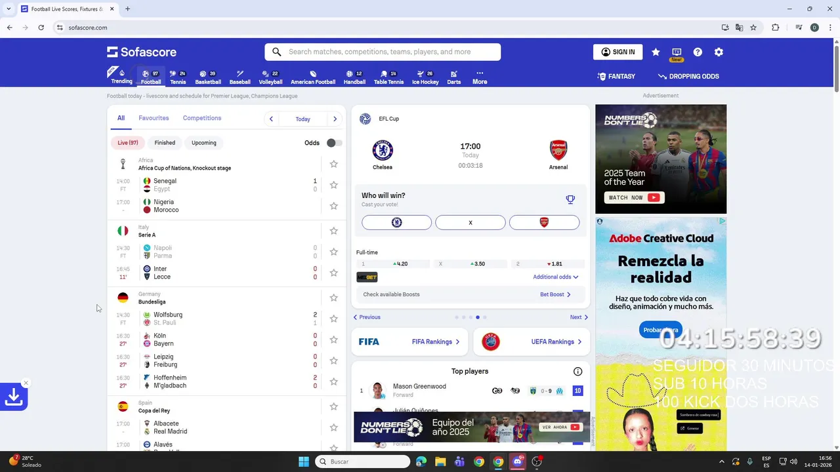Image resolution: width=840 pixels, height=472 pixels.
Task: Switch to the Competitions tab
Action: pos(202,118)
